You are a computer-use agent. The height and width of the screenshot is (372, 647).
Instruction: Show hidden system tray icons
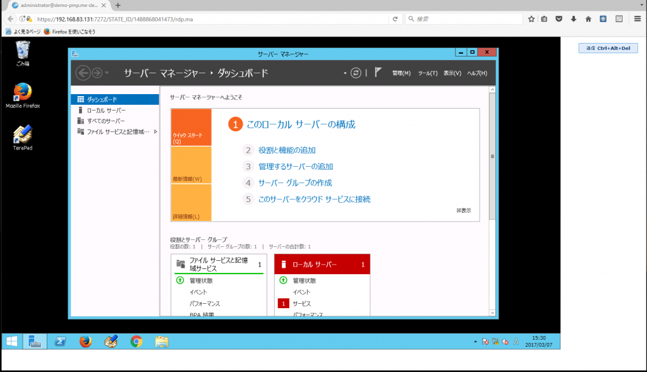pos(475,342)
